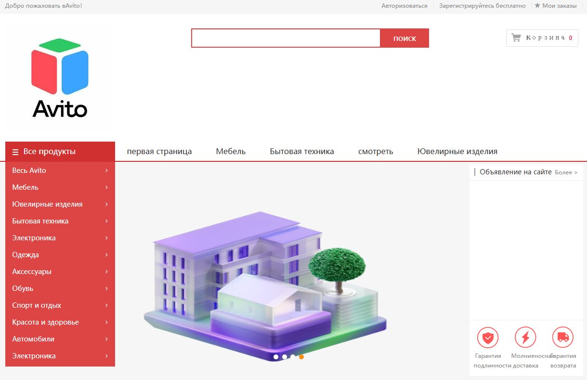Click the building carousel banner image

pyautogui.click(x=265, y=286)
